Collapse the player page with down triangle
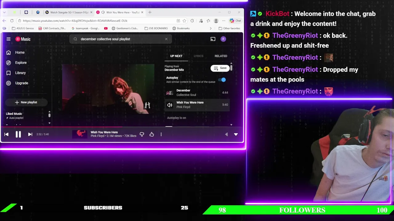Viewport: 394px width, 221px height. click(x=236, y=134)
